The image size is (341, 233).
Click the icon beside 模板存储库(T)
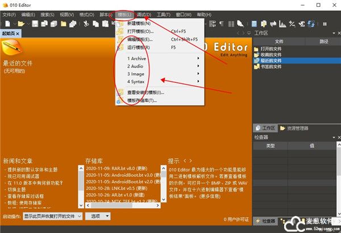(x=120, y=100)
